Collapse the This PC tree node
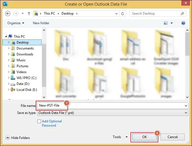The width and height of the screenshot is (192, 146). click(x=6, y=36)
